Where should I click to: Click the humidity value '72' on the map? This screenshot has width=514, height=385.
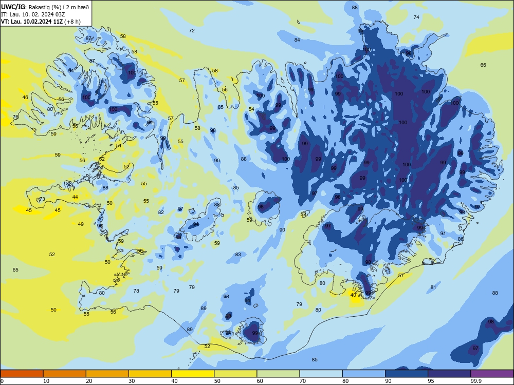[192, 30]
